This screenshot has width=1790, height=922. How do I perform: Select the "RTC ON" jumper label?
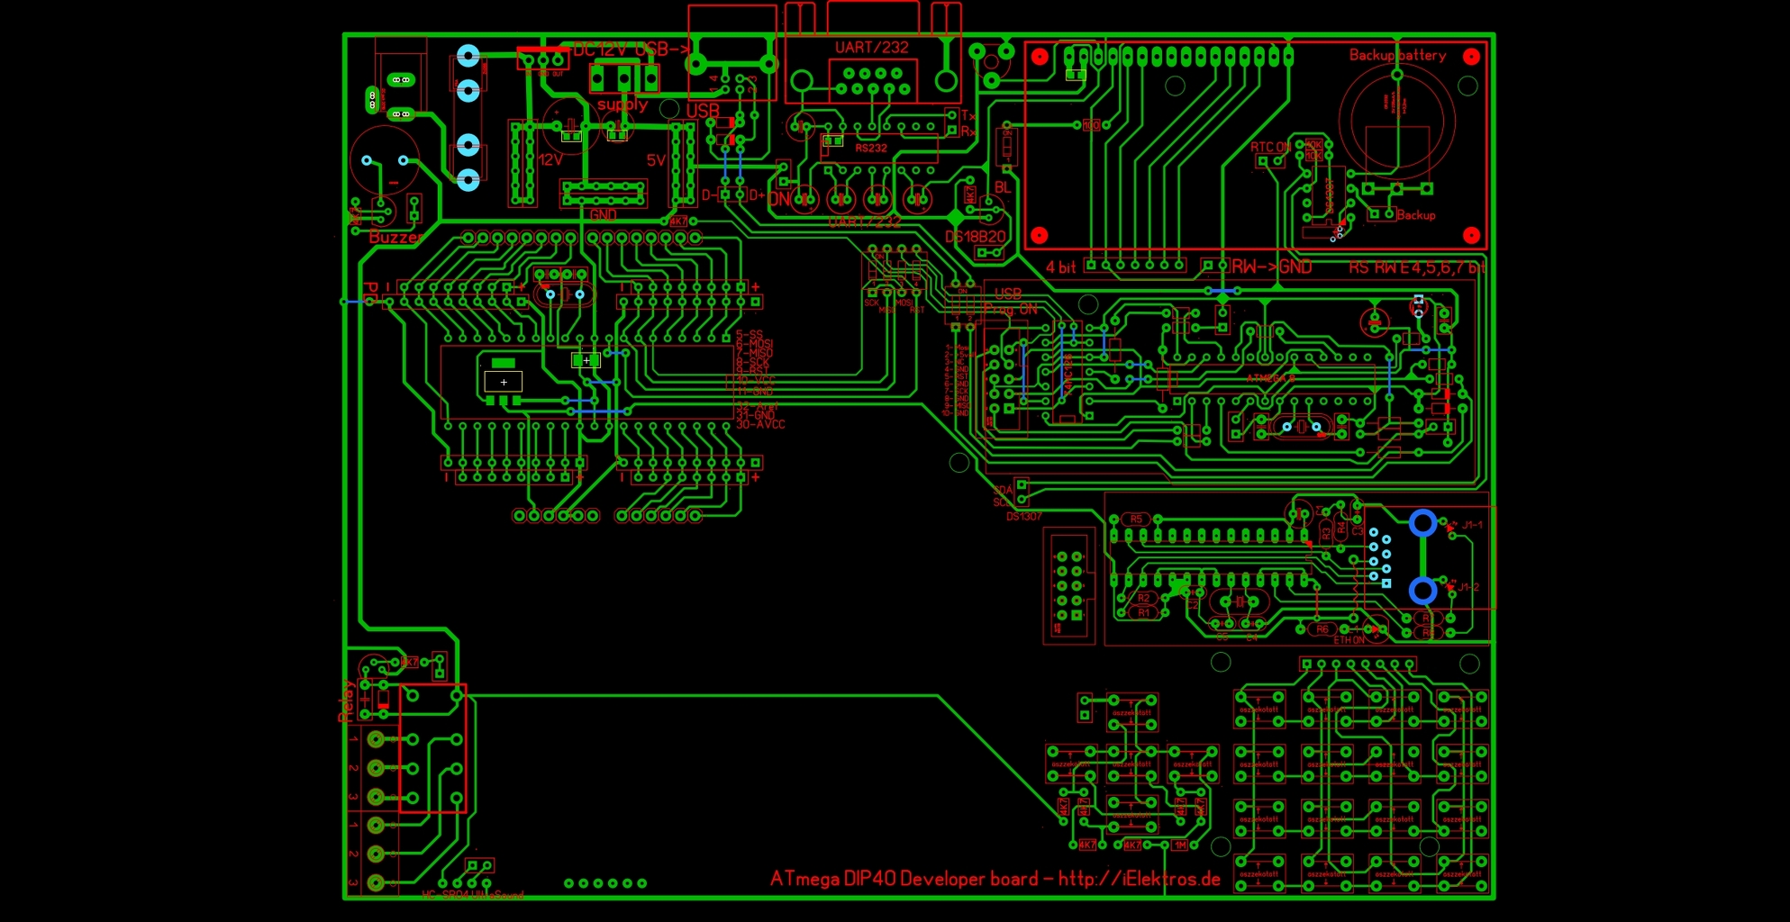pos(1270,148)
